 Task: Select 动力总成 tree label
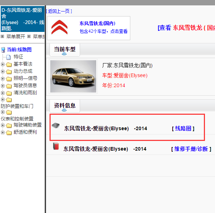[23, 71]
